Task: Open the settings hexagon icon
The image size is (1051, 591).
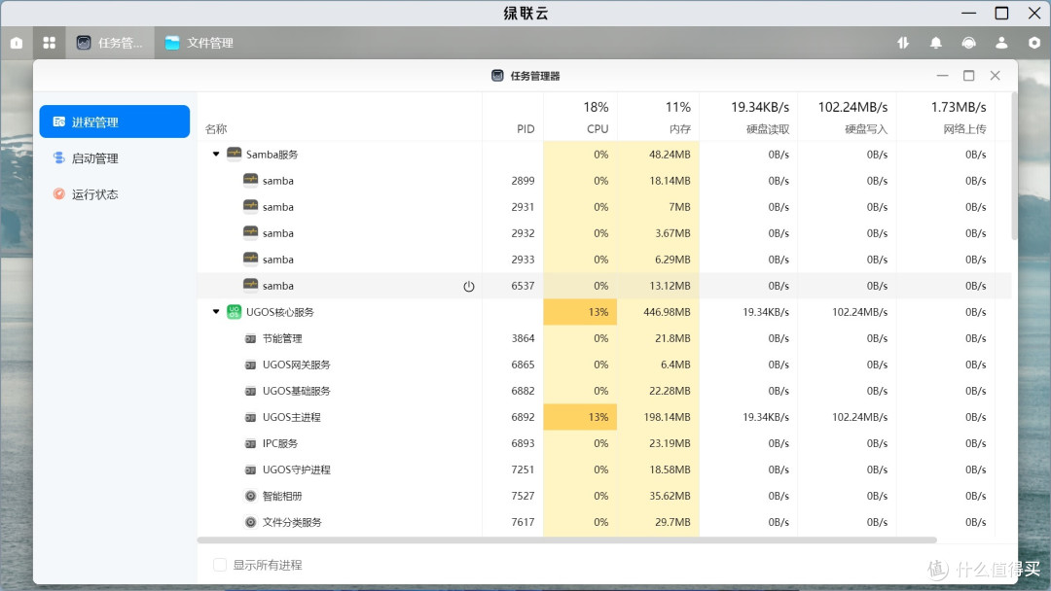Action: [1034, 43]
